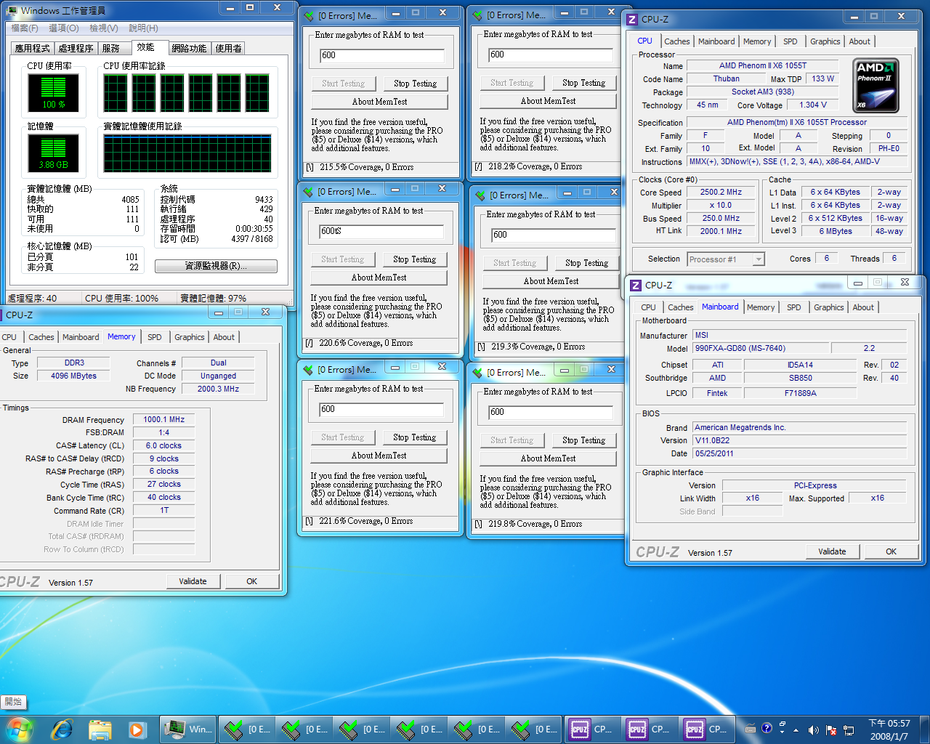Launch Internet Explorer from the taskbar

click(62, 729)
